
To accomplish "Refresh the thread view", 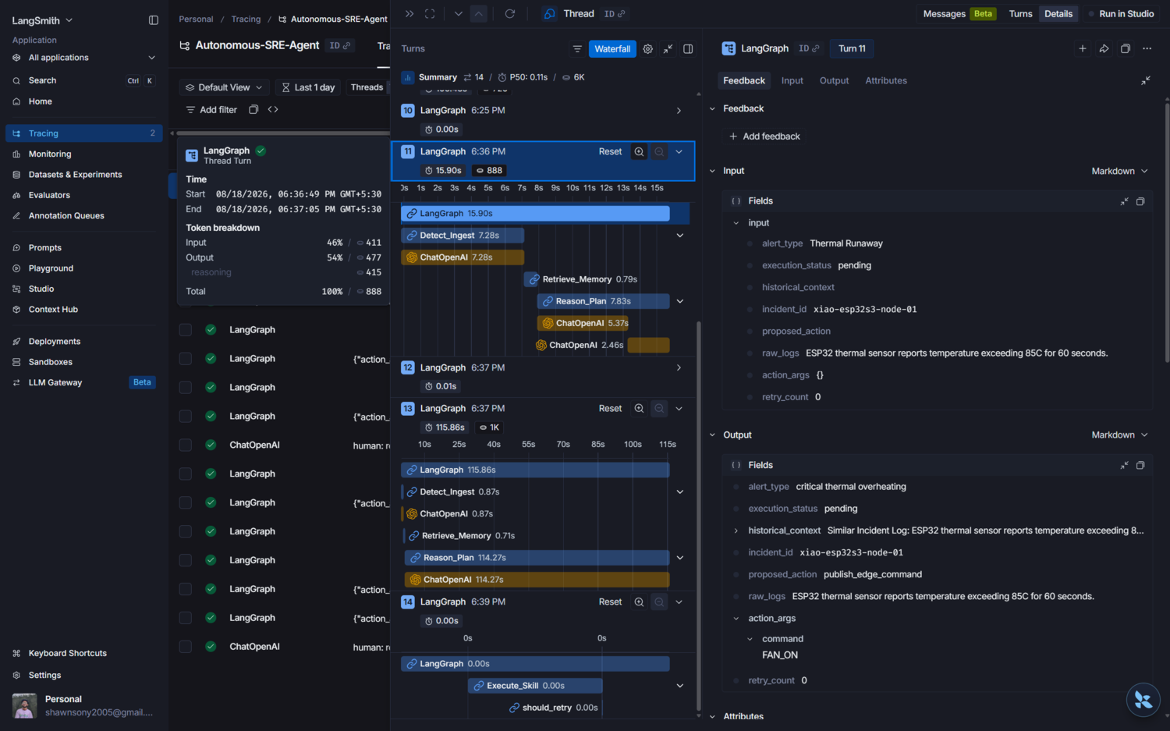I will [x=510, y=14].
